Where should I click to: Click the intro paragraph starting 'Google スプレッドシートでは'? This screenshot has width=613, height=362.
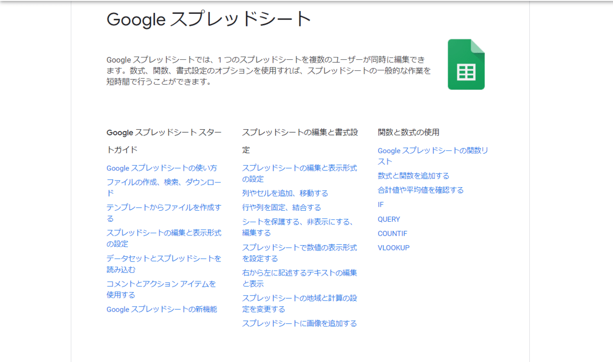269,71
